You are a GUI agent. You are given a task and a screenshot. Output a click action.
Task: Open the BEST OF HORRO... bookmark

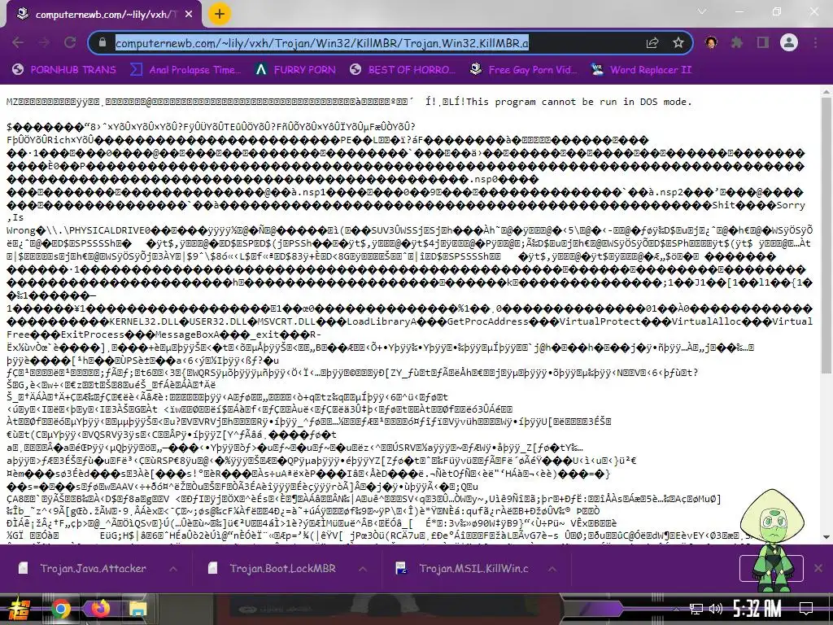(402, 70)
